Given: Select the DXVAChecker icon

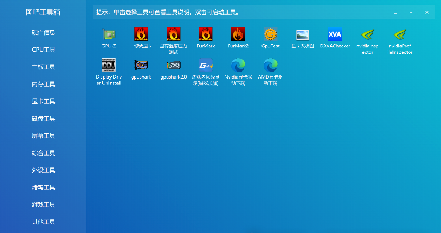Looking at the screenshot, I should tap(335, 35).
